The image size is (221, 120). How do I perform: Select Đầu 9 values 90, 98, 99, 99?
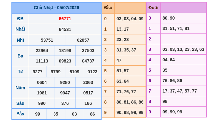pos(130,113)
